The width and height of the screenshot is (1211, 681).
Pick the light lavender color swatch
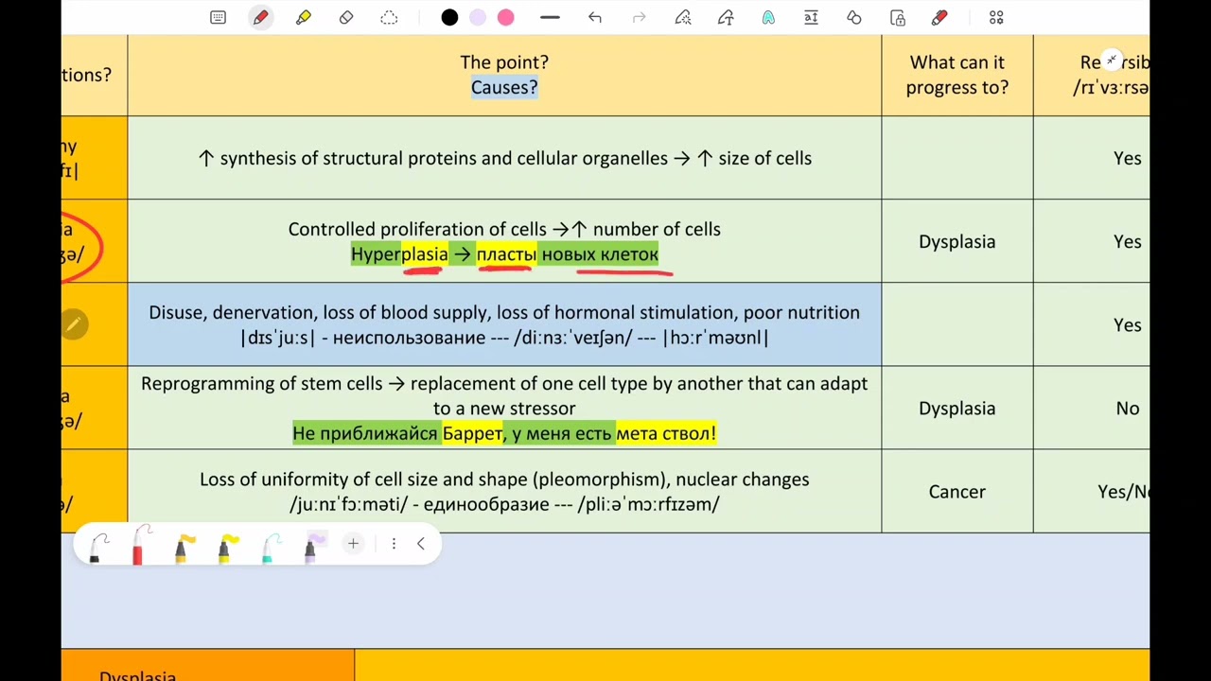(478, 18)
